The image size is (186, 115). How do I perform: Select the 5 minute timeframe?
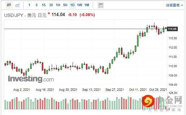click(36, 5)
